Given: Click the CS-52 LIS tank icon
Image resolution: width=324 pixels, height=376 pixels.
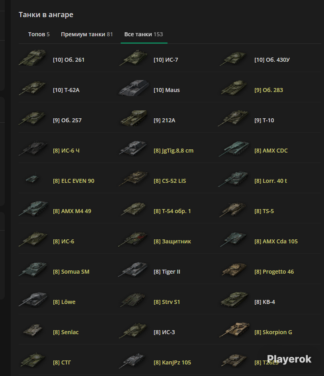Looking at the screenshot, I should tap(133, 178).
